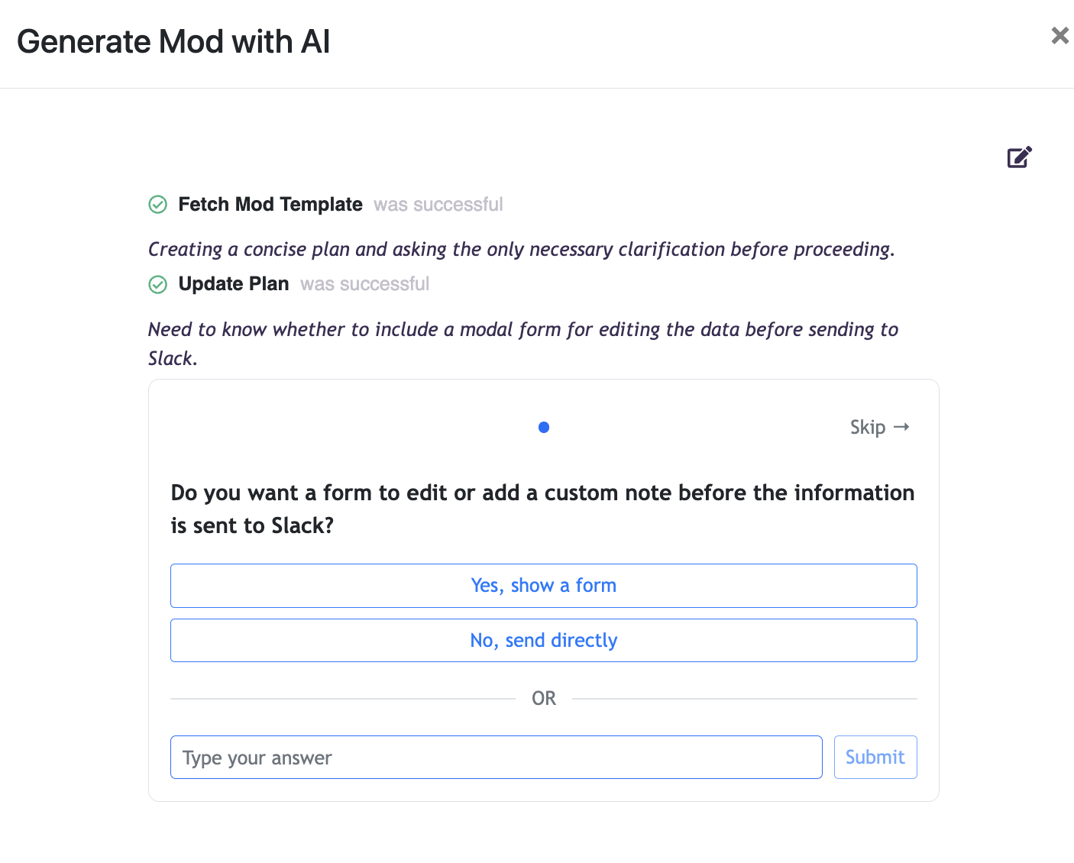This screenshot has height=863, width=1074.
Task: Click the new chat pencil-square icon
Action: pos(1019,157)
